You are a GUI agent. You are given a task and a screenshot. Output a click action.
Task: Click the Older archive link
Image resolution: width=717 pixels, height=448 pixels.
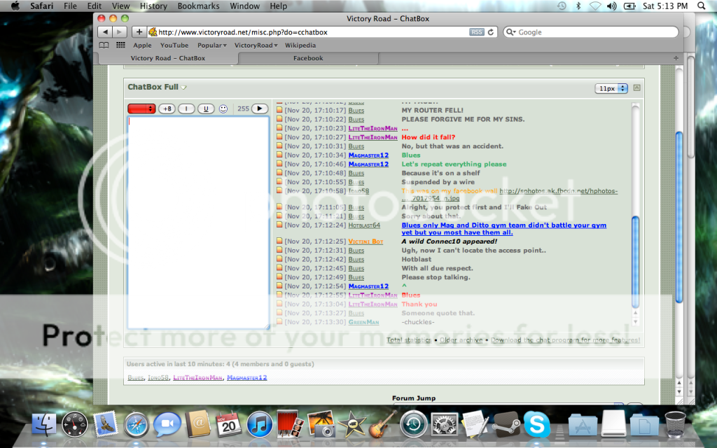[x=461, y=340]
